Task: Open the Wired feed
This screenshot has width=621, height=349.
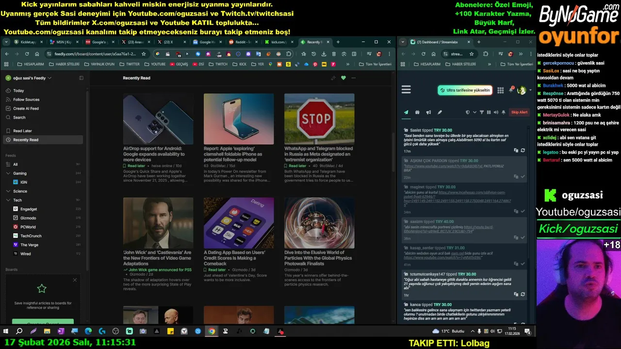Action: click(x=25, y=254)
